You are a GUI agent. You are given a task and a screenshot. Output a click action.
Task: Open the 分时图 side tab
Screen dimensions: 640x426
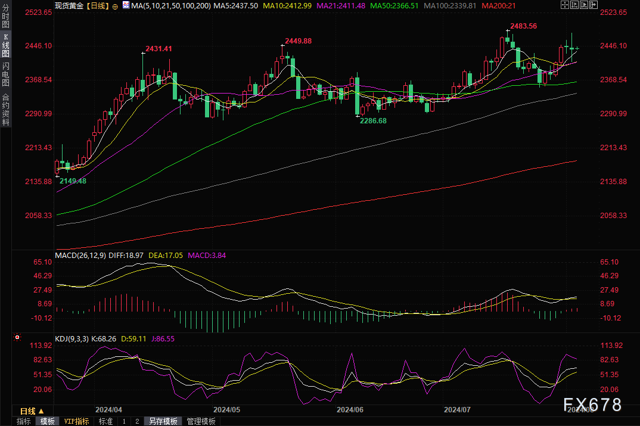point(6,16)
